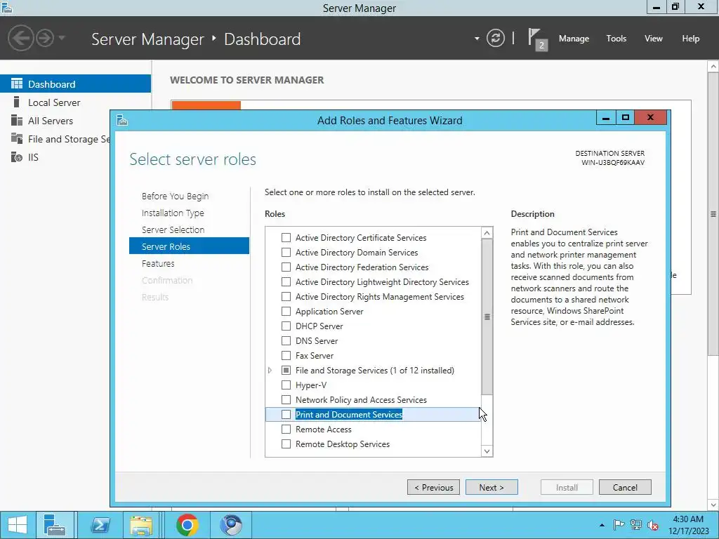Open the navigation history dropdown beside forward arrow
Image resolution: width=719 pixels, height=539 pixels.
(x=62, y=38)
